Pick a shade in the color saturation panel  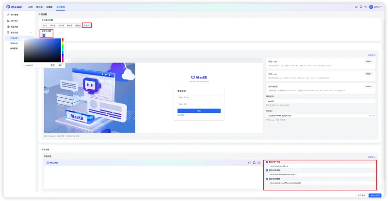pos(42,50)
